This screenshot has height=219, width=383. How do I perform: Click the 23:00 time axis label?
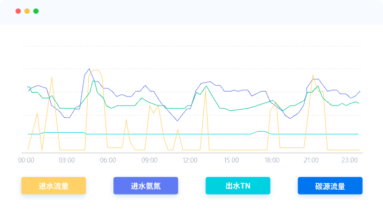pos(349,160)
